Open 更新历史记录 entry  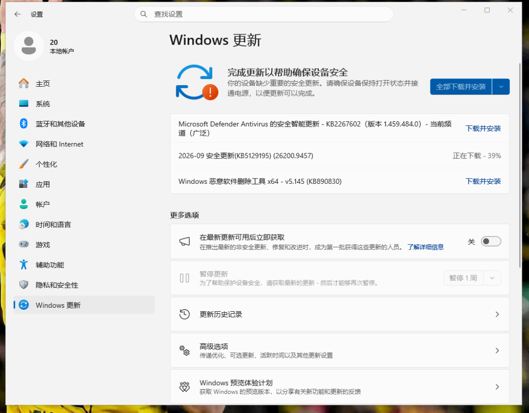pos(340,314)
